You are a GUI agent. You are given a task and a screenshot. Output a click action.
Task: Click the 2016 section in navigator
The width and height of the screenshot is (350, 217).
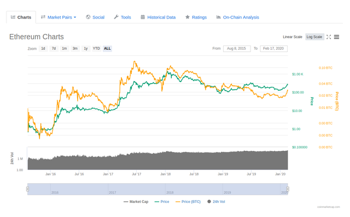pyautogui.click(x=79, y=189)
